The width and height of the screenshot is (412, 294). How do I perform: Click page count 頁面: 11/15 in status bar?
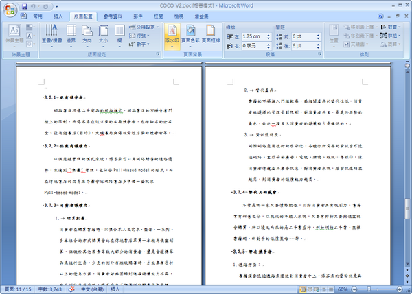(x=18, y=289)
